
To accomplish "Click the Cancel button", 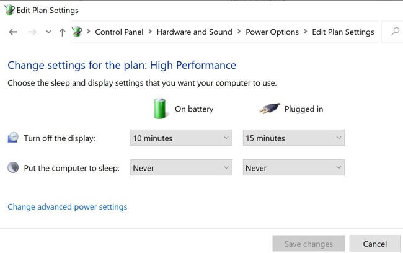I will tap(374, 244).
